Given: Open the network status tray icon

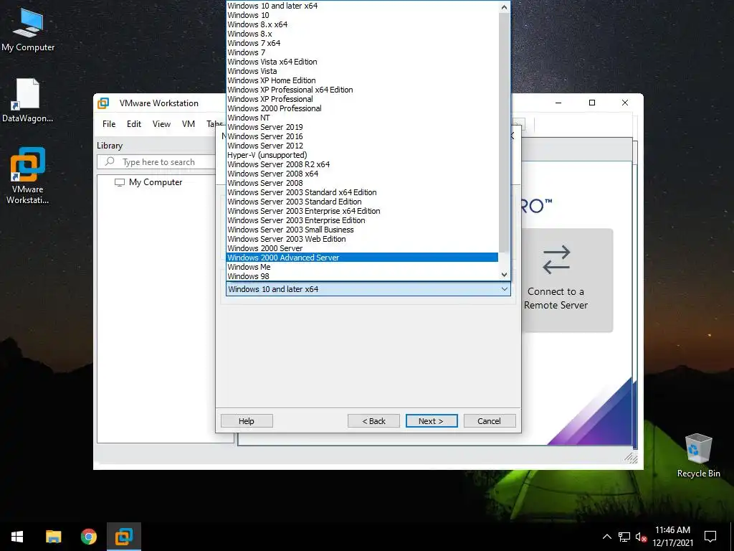Looking at the screenshot, I should coord(624,537).
